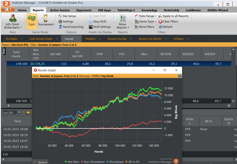This screenshot has width=237, height=164.
Task: Click Apply to all Reports
Action: [x=173, y=16]
